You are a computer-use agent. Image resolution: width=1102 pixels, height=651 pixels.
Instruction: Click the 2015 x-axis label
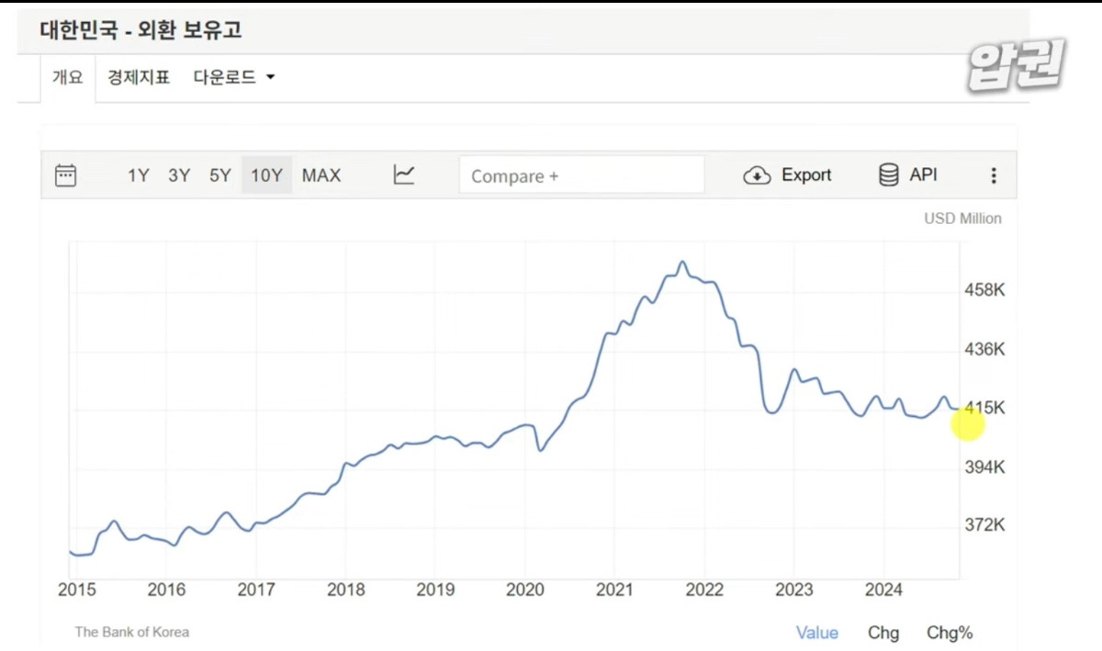pyautogui.click(x=76, y=589)
